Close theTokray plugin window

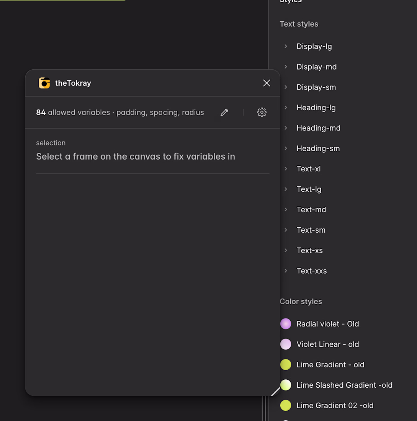click(267, 83)
